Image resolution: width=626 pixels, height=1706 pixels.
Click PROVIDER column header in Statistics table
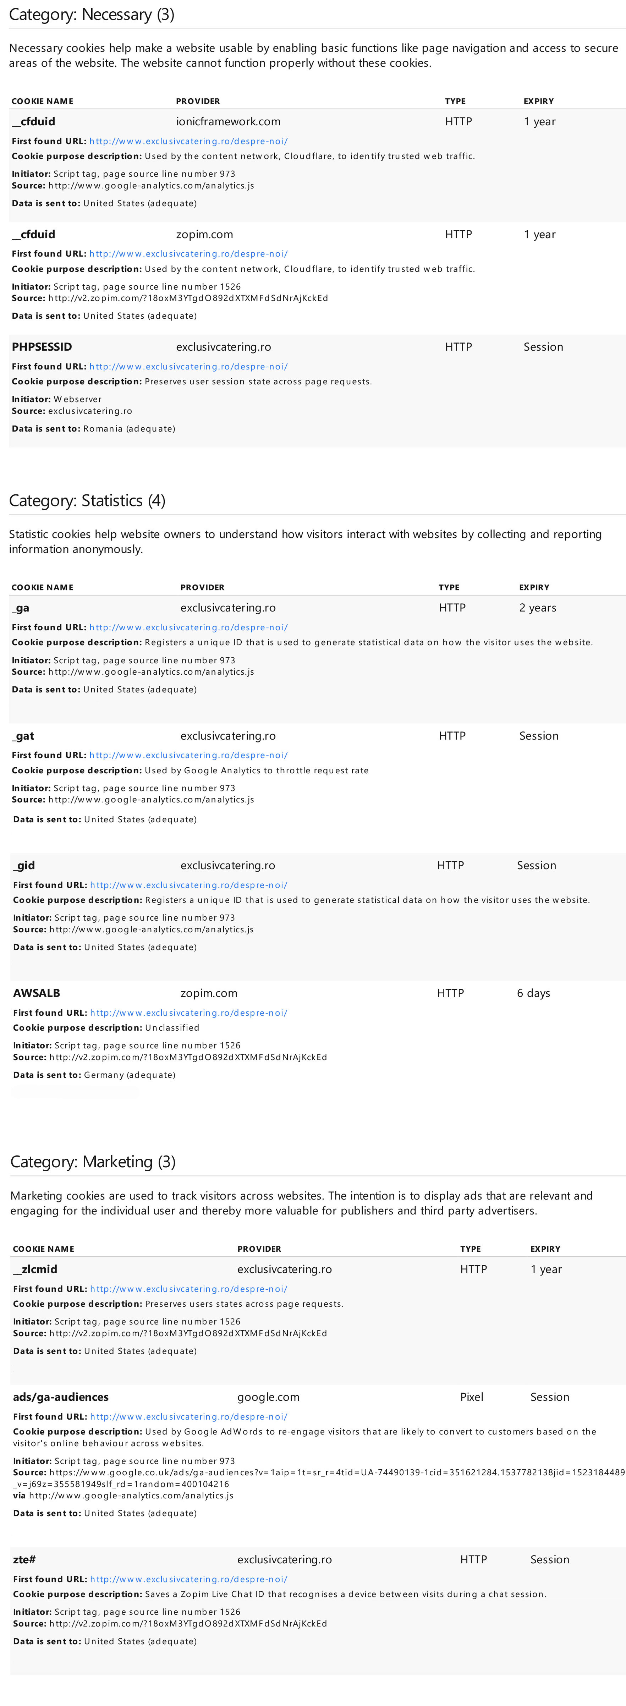click(x=202, y=587)
